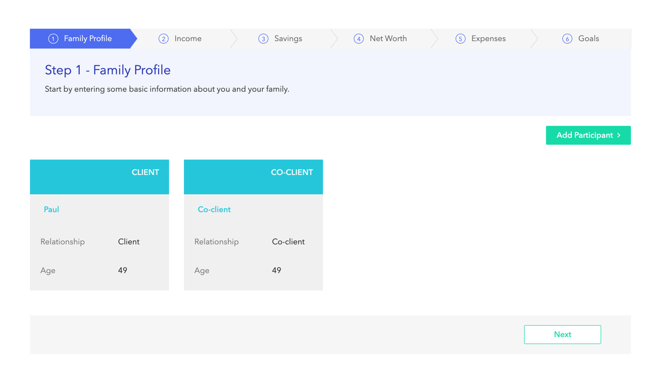Select the CO-CLIENT card header

tap(253, 176)
